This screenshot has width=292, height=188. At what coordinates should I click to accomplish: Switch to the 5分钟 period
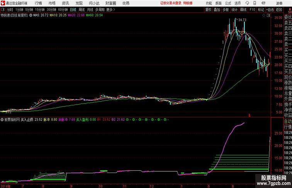[29, 10]
